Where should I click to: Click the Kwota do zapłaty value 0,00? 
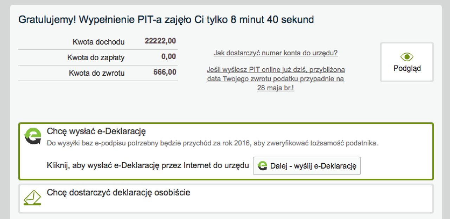(169, 57)
